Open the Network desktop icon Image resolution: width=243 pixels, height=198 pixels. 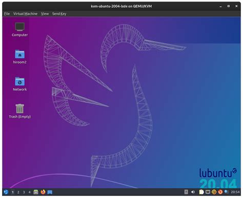coord(19,84)
